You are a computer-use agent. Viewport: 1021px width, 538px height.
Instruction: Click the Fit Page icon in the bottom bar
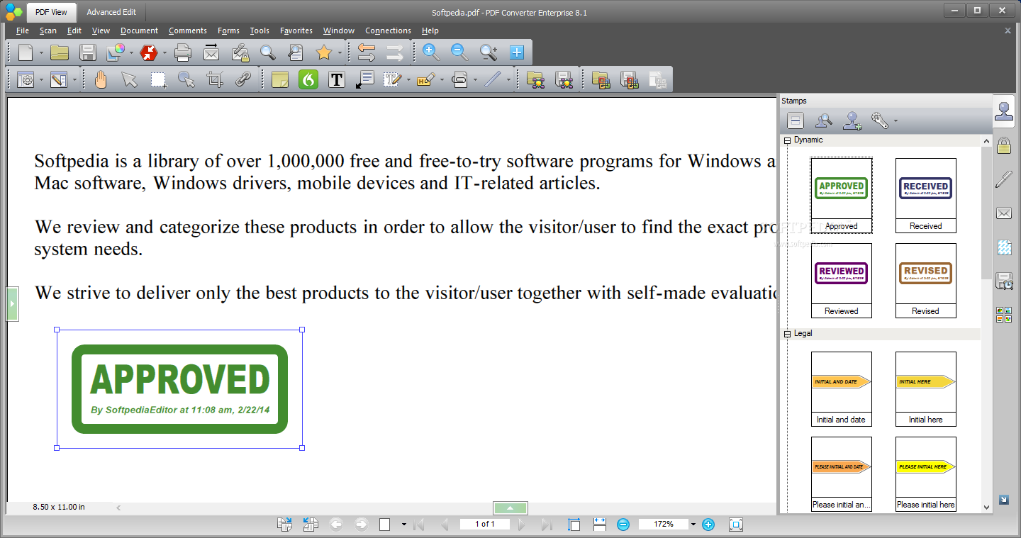pyautogui.click(x=574, y=525)
